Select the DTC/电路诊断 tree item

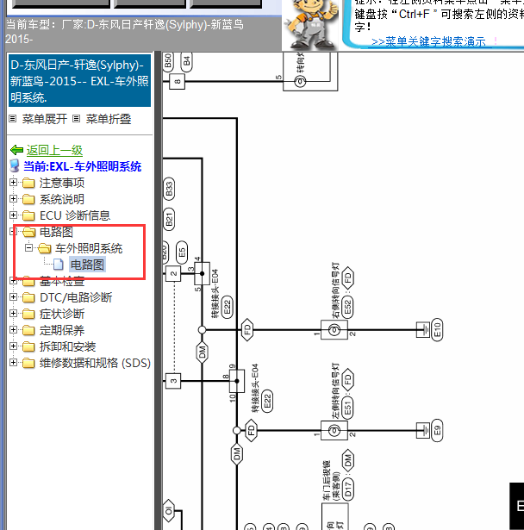point(76,297)
